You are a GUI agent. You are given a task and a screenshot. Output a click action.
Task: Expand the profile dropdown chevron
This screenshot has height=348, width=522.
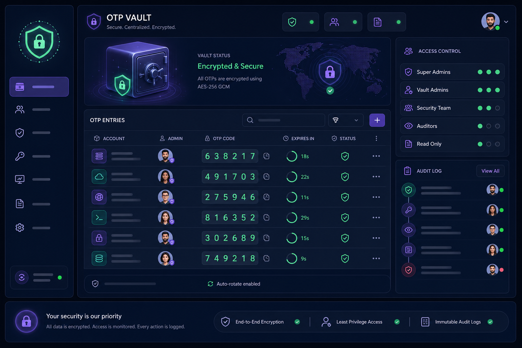[x=506, y=22]
